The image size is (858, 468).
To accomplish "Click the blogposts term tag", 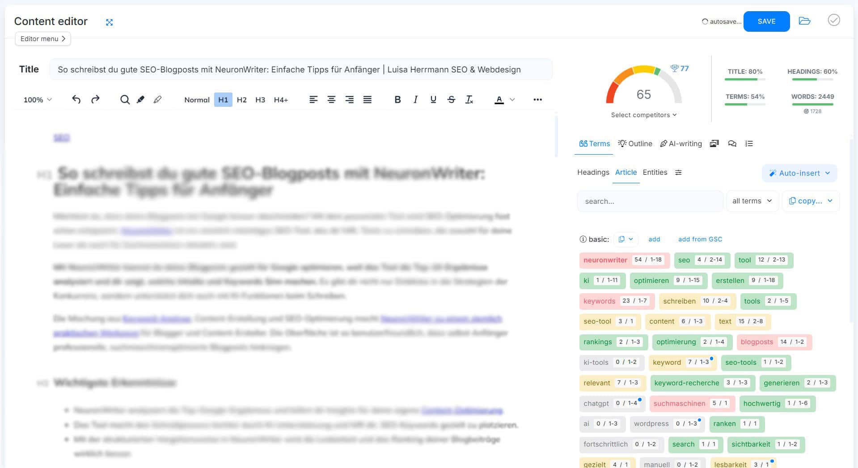I will [x=774, y=342].
